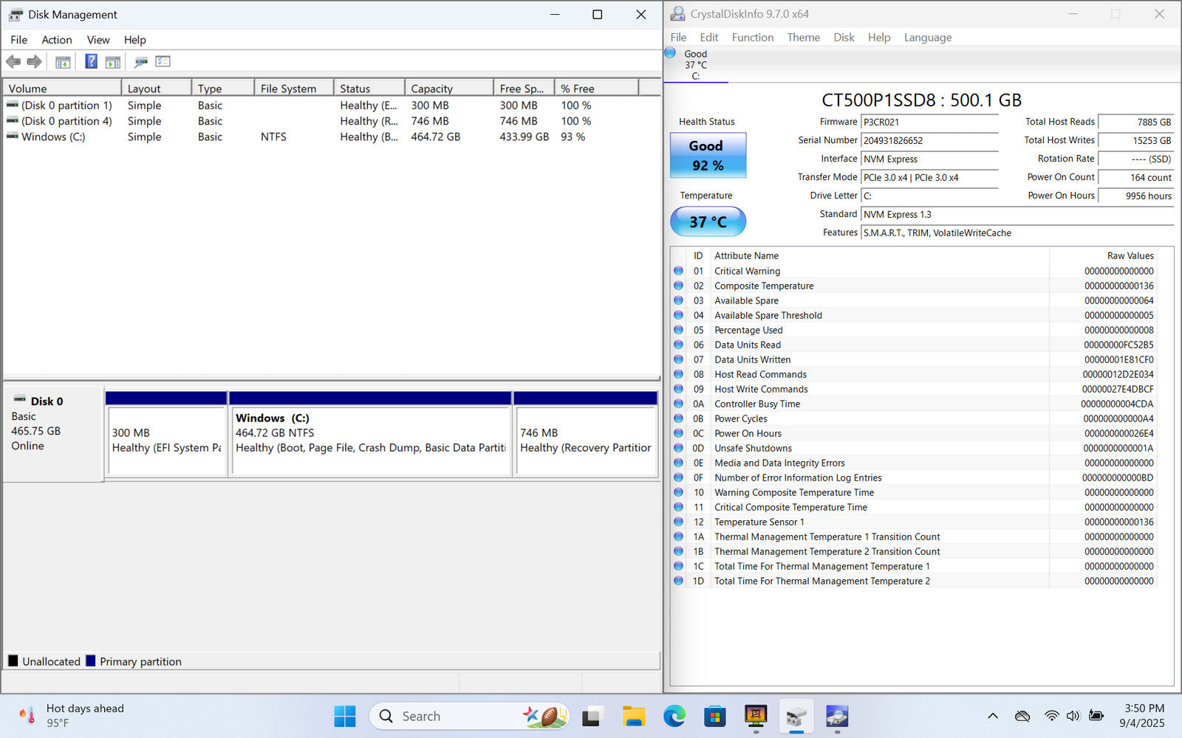Click Show/Hide Console Tree toolbar icon

(x=63, y=62)
